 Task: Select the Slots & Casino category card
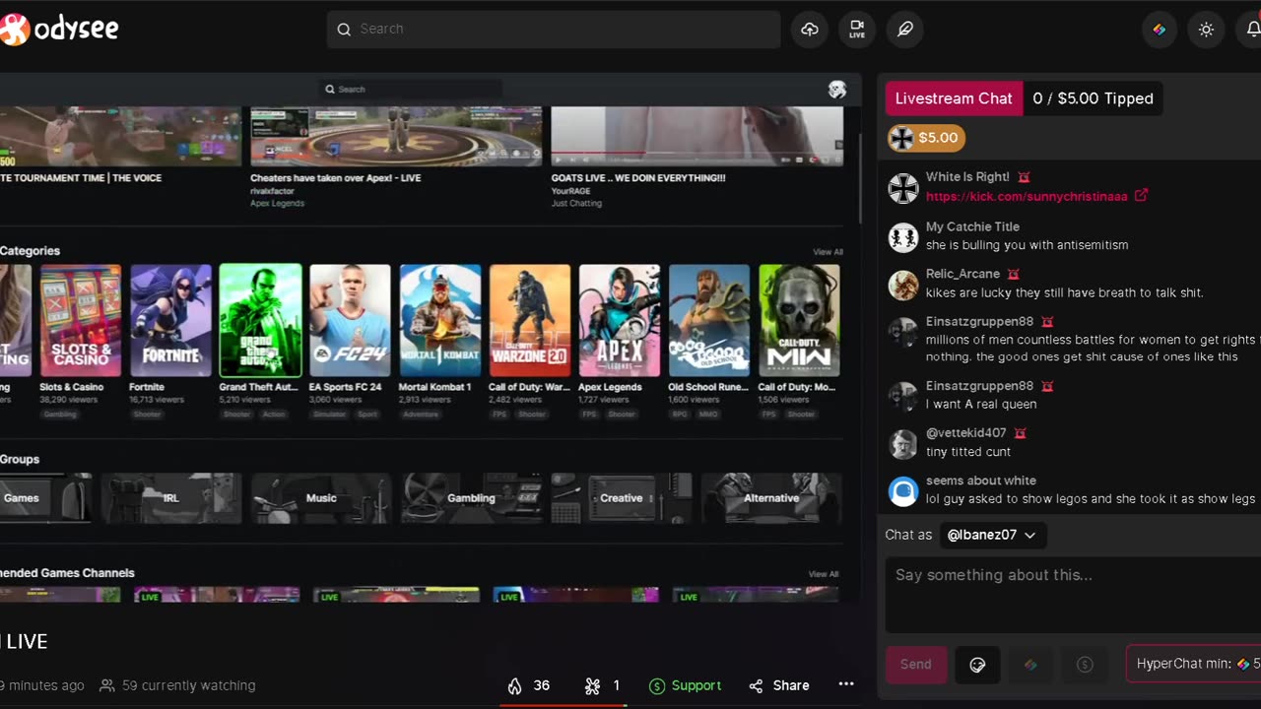[81, 320]
